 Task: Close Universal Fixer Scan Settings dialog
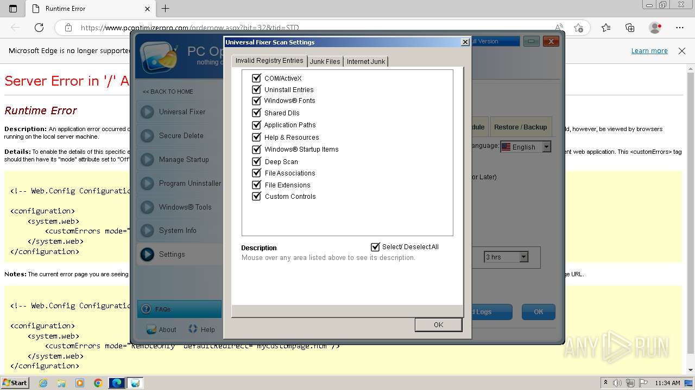click(x=465, y=42)
